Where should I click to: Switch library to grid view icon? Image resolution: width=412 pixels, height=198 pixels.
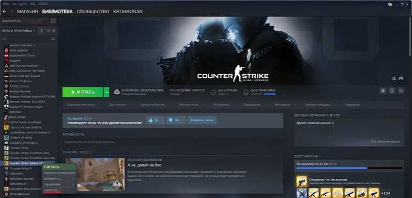tap(53, 21)
